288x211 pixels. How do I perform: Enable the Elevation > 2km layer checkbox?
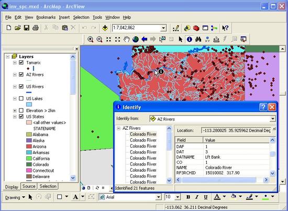pyautogui.click(x=21, y=110)
